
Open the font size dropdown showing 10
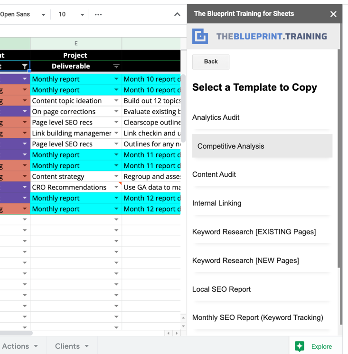[71, 14]
